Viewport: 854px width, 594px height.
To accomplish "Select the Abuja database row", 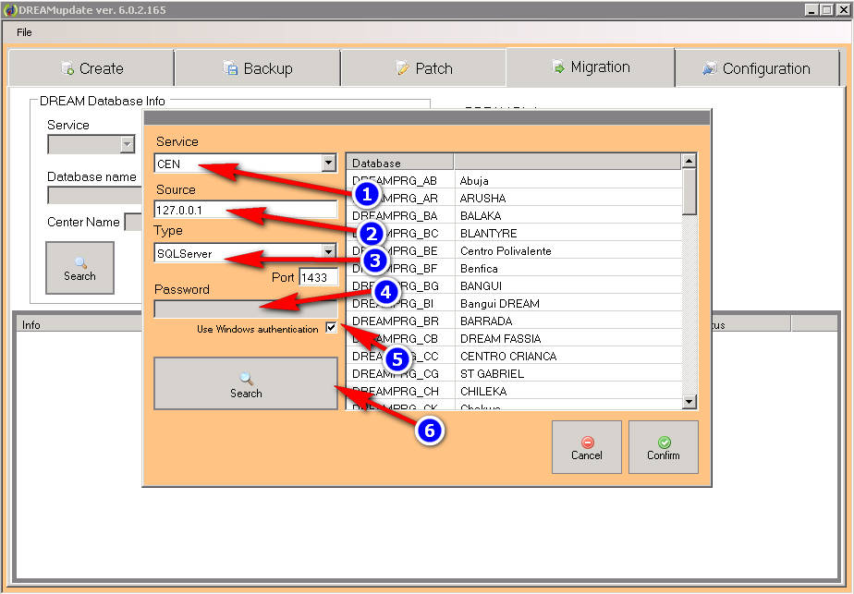I will pyautogui.click(x=514, y=180).
